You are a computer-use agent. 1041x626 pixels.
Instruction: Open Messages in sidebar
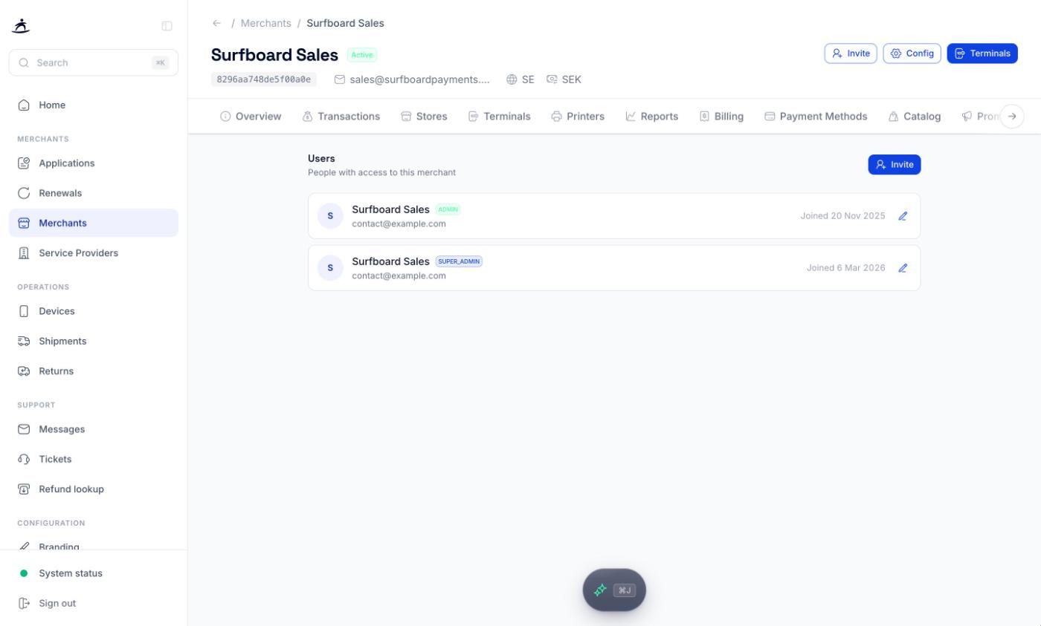(x=94, y=429)
